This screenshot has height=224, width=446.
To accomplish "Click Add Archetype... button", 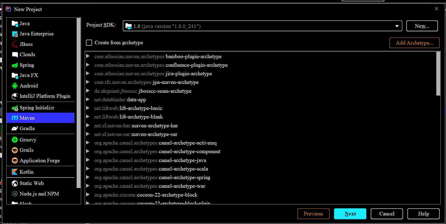I will click(x=414, y=43).
